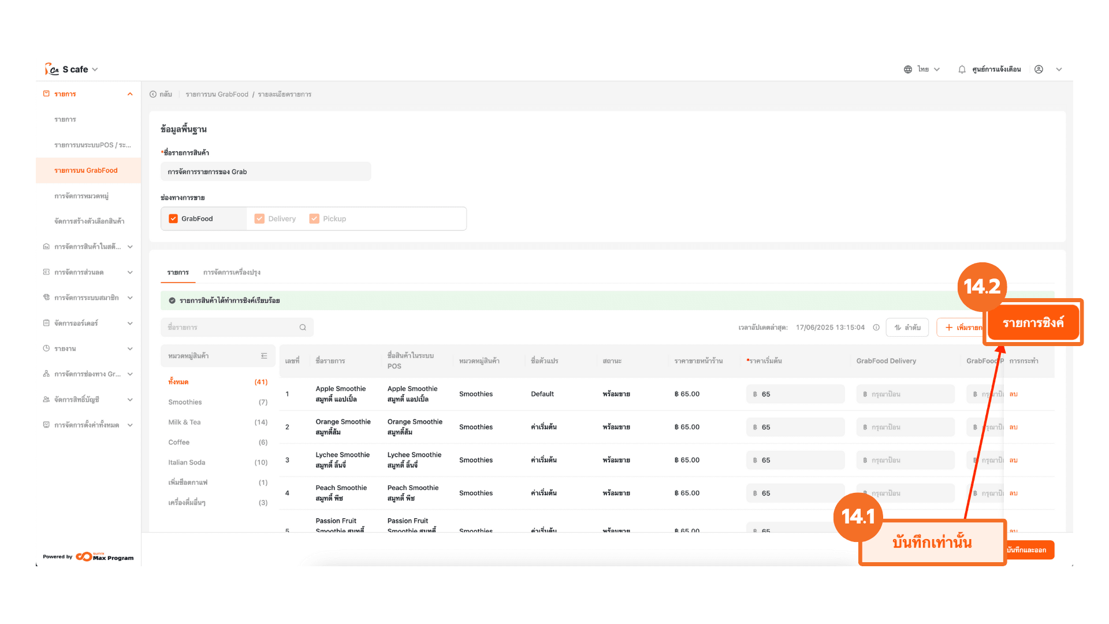Click the globe language icon

pyautogui.click(x=908, y=69)
